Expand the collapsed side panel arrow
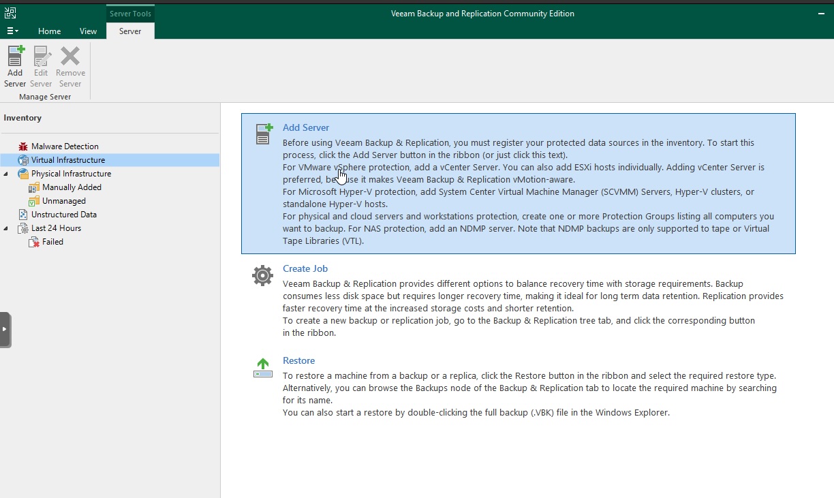This screenshot has width=834, height=498. point(5,329)
